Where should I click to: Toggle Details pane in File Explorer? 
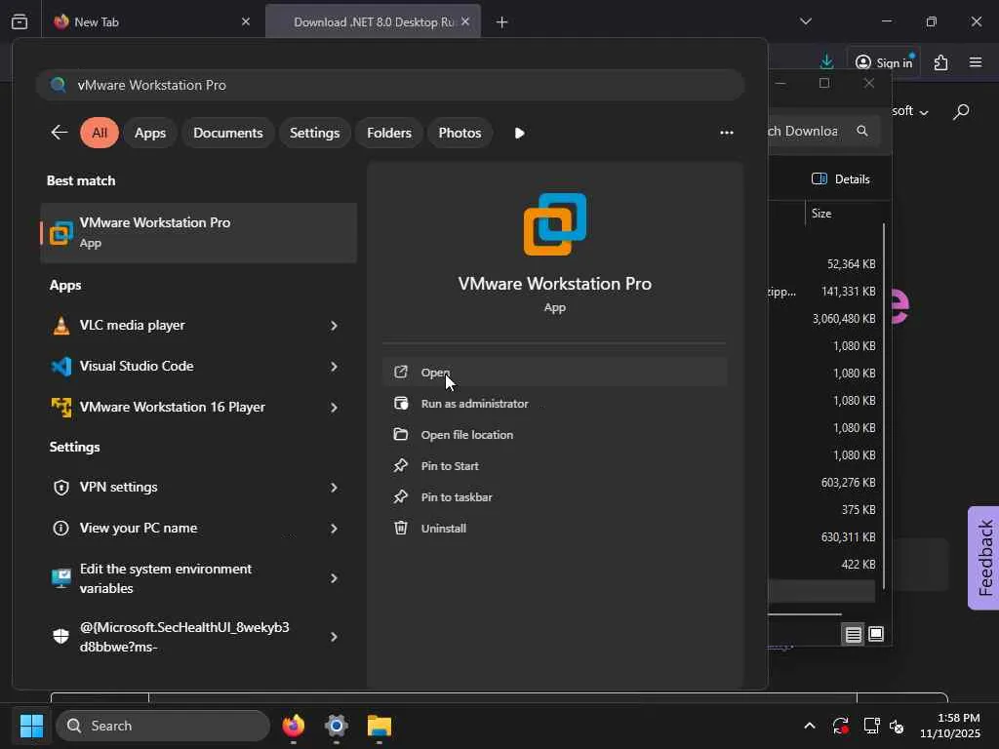[841, 179]
